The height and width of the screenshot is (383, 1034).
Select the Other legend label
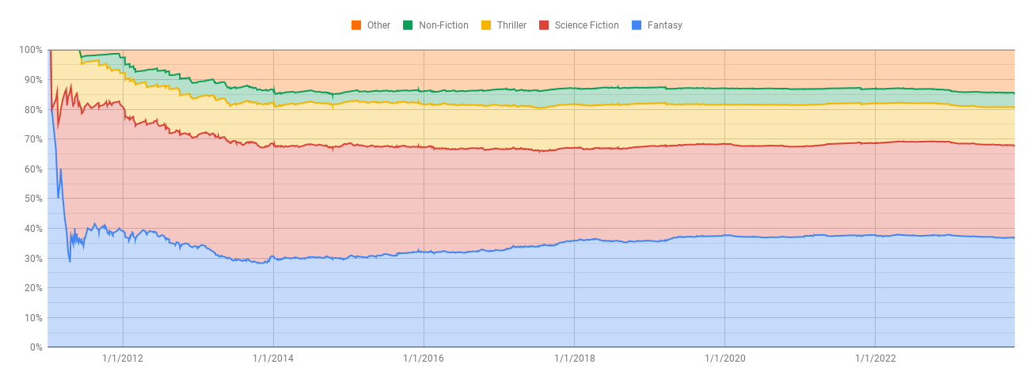click(378, 25)
